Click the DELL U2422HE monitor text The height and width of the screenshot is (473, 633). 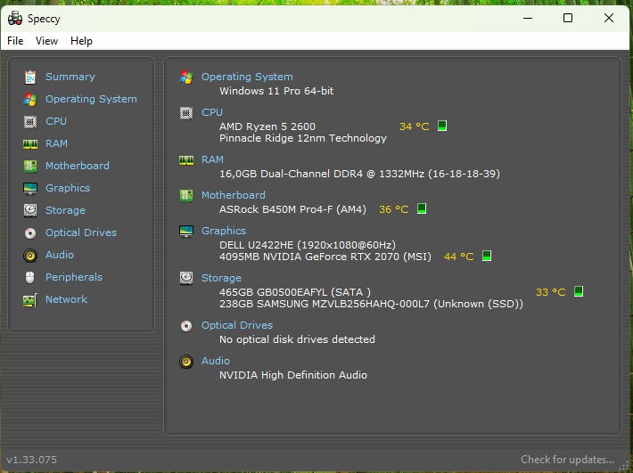pyautogui.click(x=308, y=245)
